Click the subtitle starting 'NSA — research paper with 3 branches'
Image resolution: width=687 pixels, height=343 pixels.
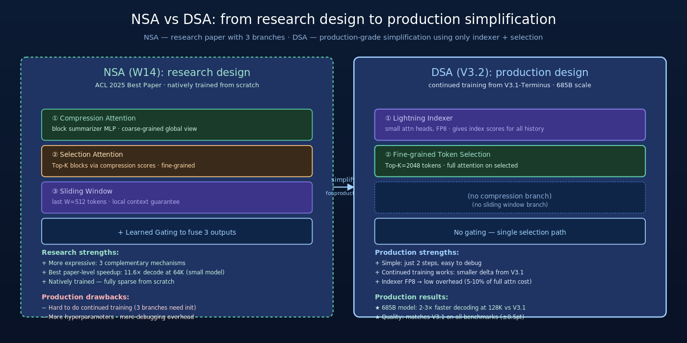click(343, 37)
